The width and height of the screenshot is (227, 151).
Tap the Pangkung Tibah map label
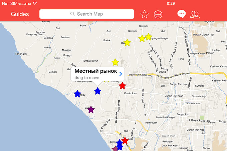pos(35,34)
